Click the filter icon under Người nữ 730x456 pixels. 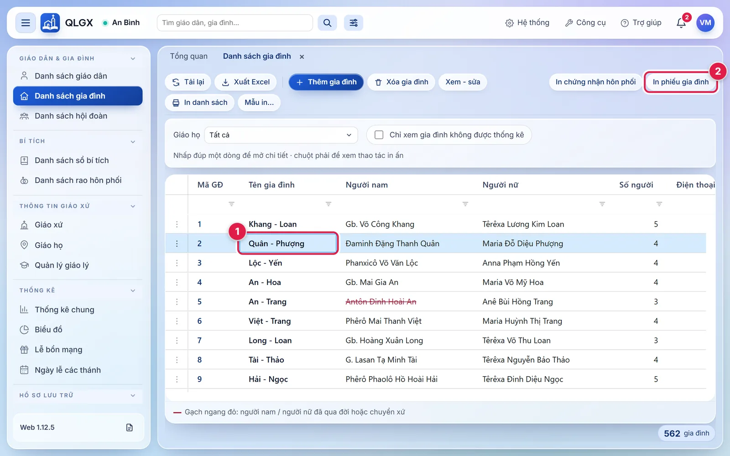tap(602, 204)
